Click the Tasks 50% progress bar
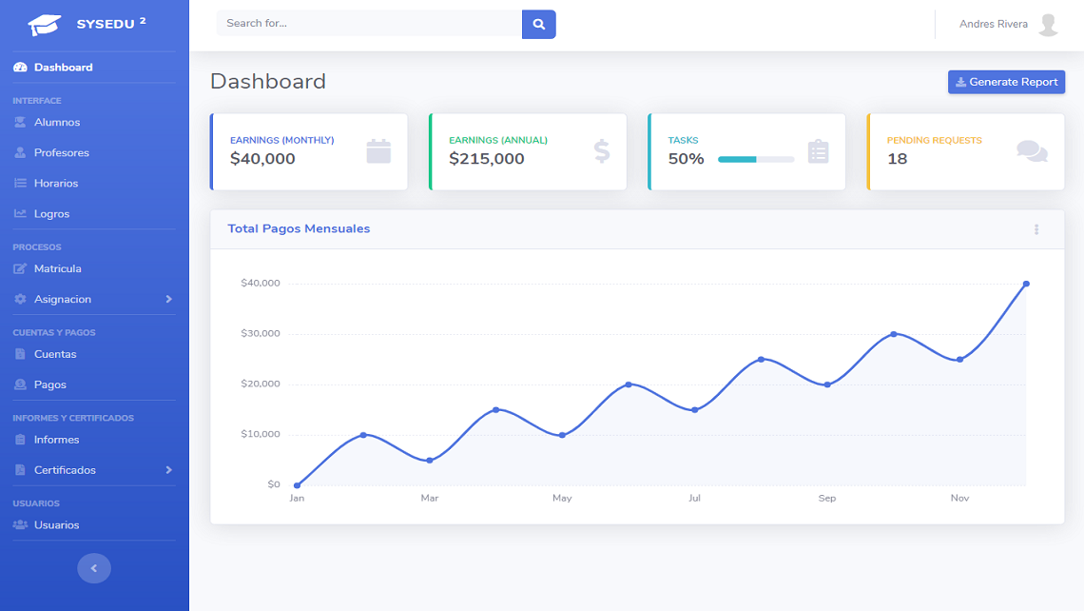The image size is (1084, 611). tap(756, 160)
